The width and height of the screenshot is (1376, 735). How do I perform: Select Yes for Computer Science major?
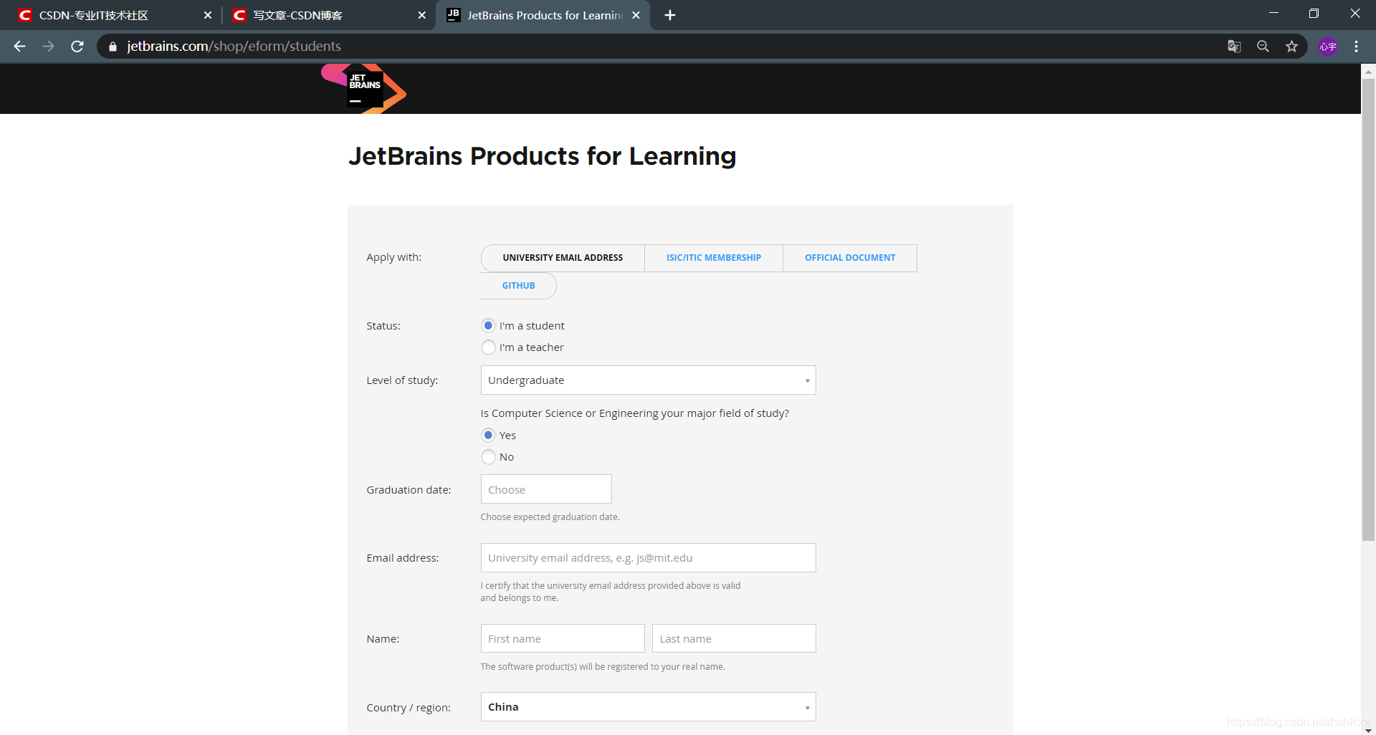pos(489,436)
